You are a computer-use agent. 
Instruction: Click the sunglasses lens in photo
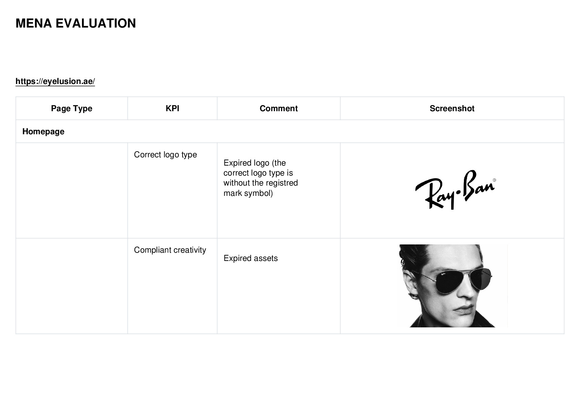point(452,282)
